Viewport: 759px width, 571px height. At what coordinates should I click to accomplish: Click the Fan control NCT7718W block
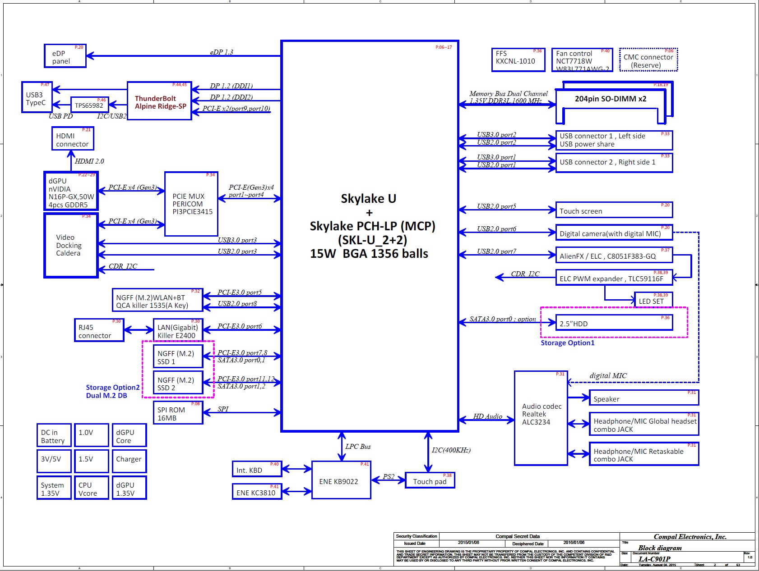coord(582,60)
